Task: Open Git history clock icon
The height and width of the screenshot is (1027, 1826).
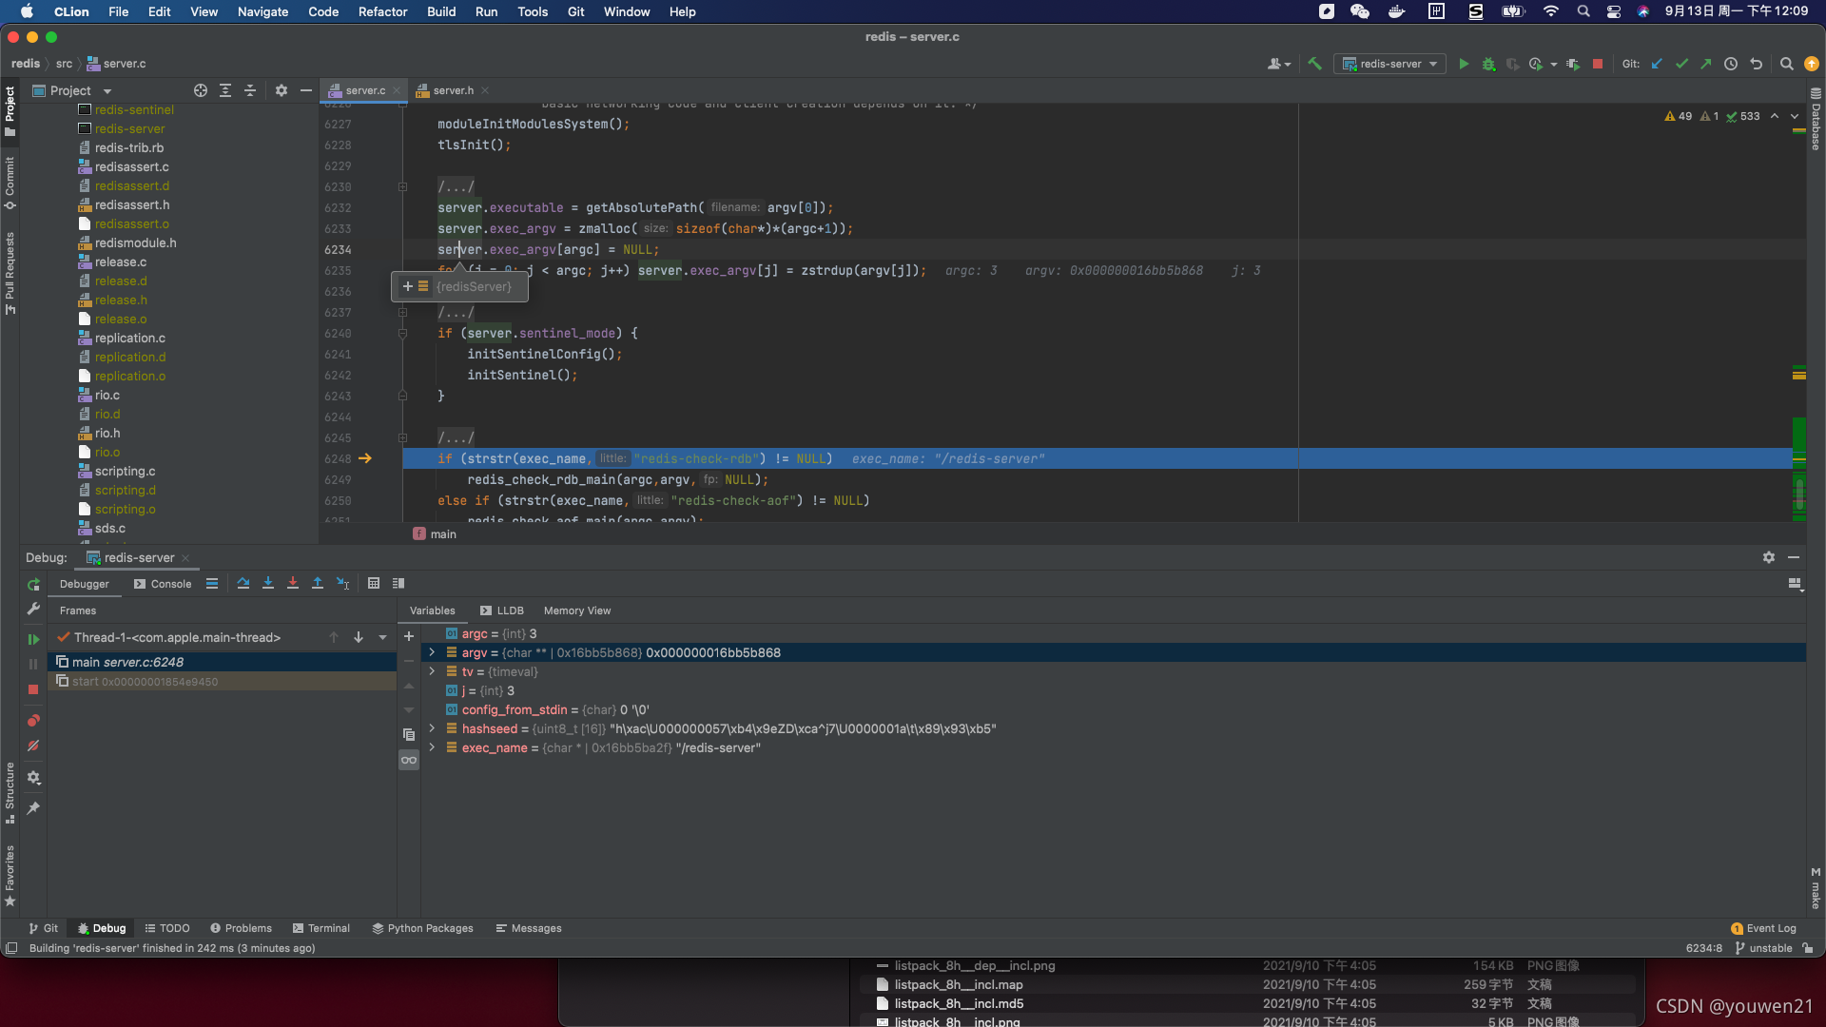Action: coord(1731,64)
